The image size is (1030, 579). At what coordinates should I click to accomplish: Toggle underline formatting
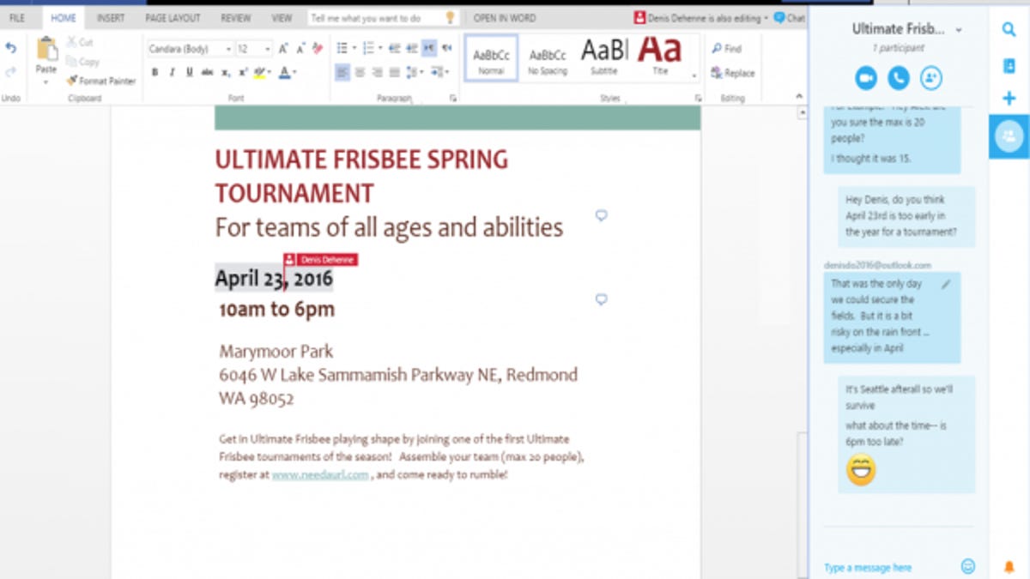[189, 73]
